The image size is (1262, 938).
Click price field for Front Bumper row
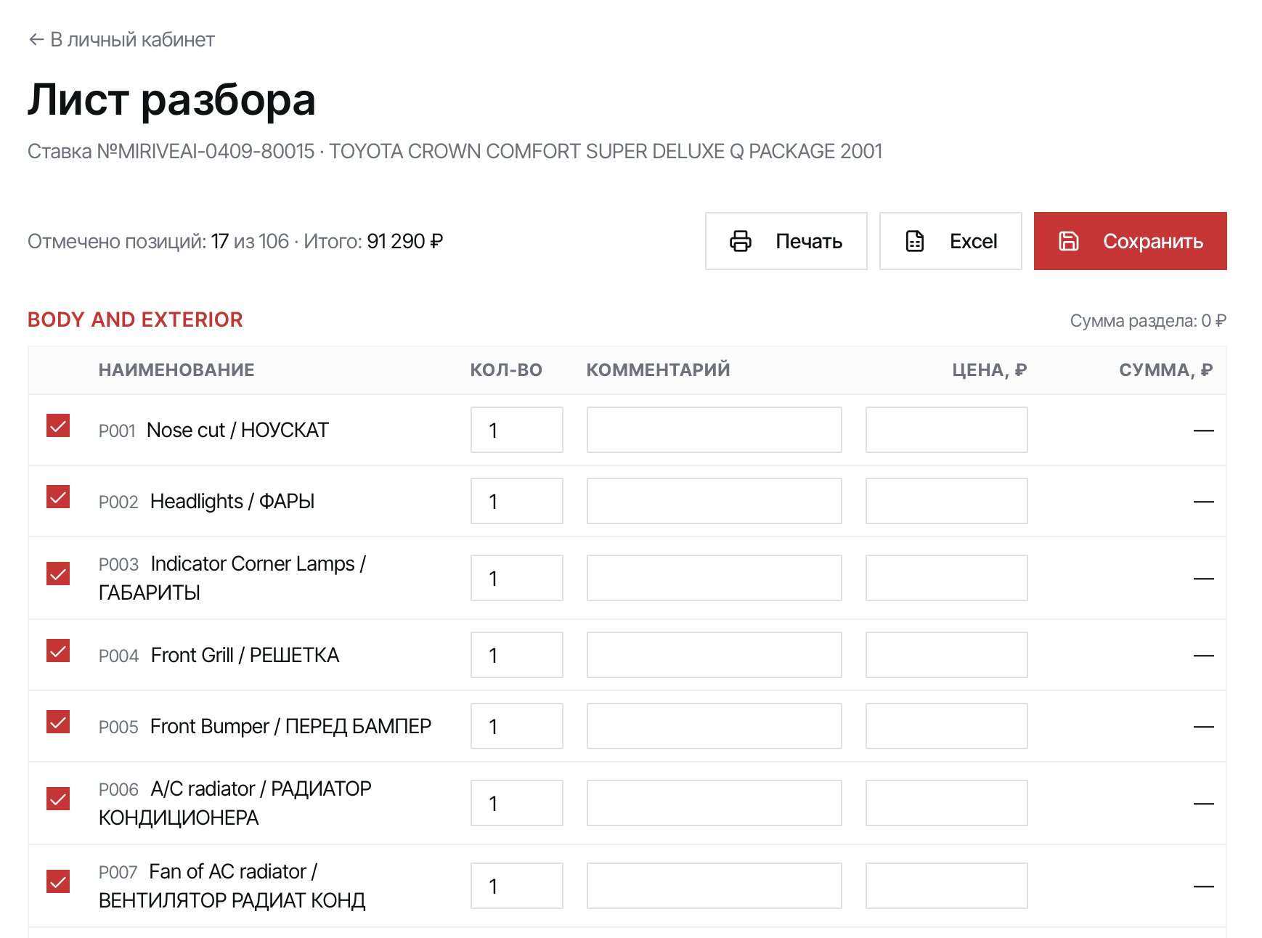pyautogui.click(x=947, y=726)
